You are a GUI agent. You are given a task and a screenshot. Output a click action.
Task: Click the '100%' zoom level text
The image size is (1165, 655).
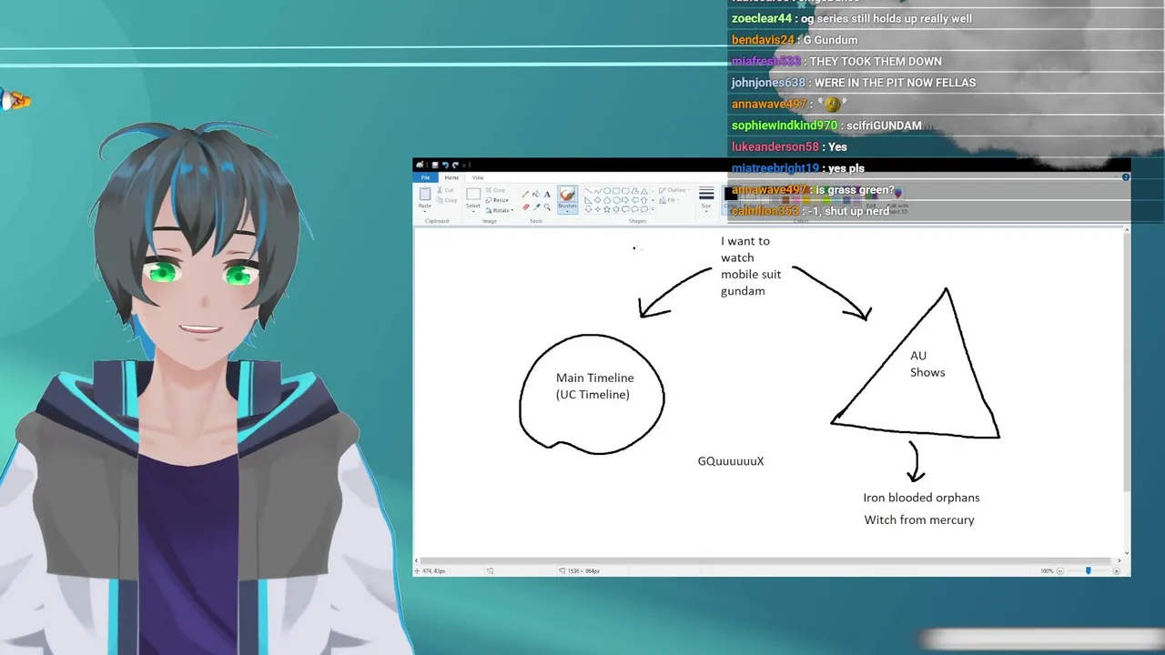tap(1047, 570)
